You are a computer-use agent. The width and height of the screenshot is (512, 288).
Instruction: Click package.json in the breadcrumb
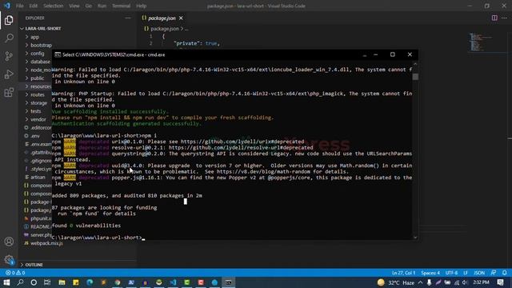click(x=165, y=29)
